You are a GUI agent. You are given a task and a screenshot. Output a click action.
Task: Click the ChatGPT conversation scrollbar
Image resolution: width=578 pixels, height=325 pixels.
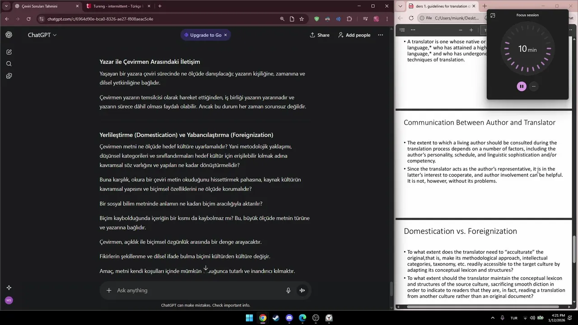click(x=391, y=289)
